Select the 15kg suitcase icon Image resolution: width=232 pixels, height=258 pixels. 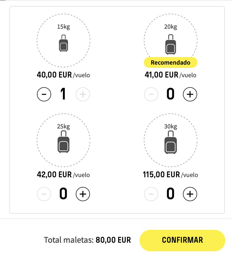pyautogui.click(x=63, y=43)
